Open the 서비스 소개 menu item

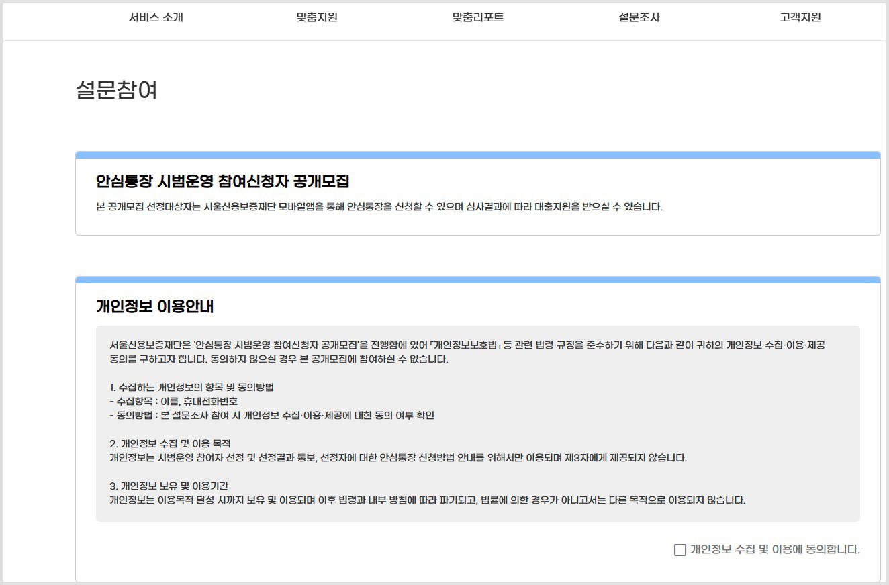click(158, 17)
